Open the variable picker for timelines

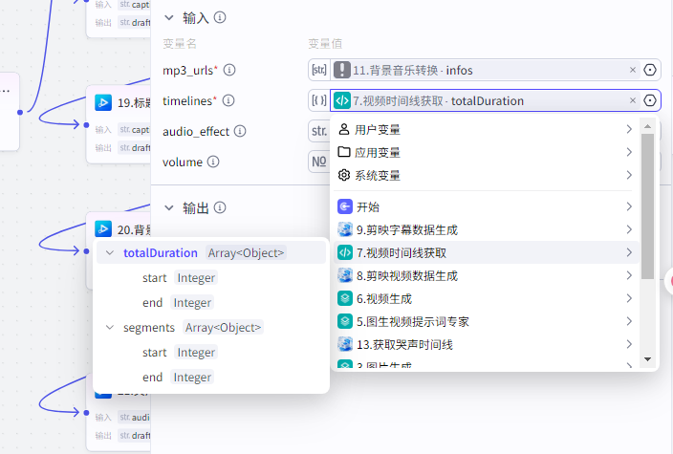[x=651, y=100]
